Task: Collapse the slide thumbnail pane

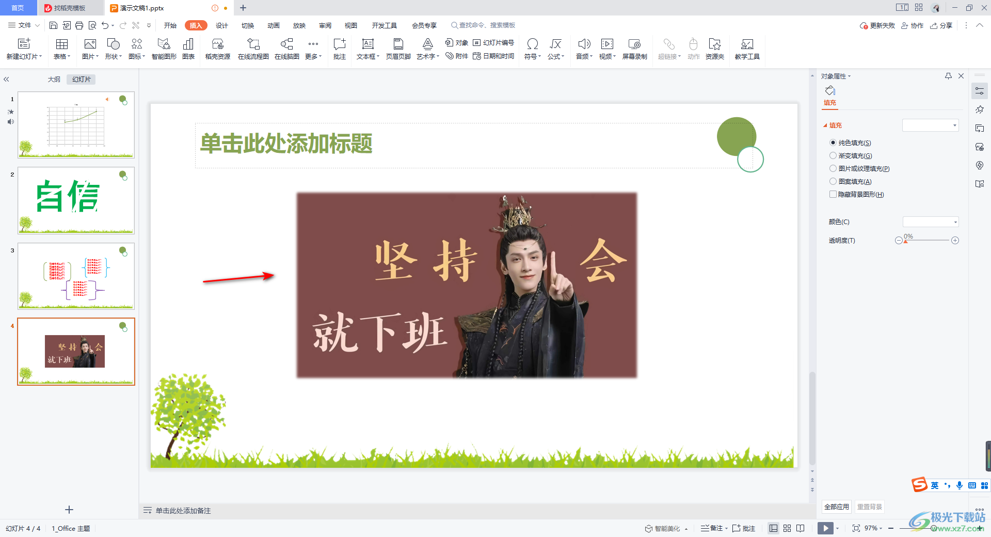Action: coord(6,80)
